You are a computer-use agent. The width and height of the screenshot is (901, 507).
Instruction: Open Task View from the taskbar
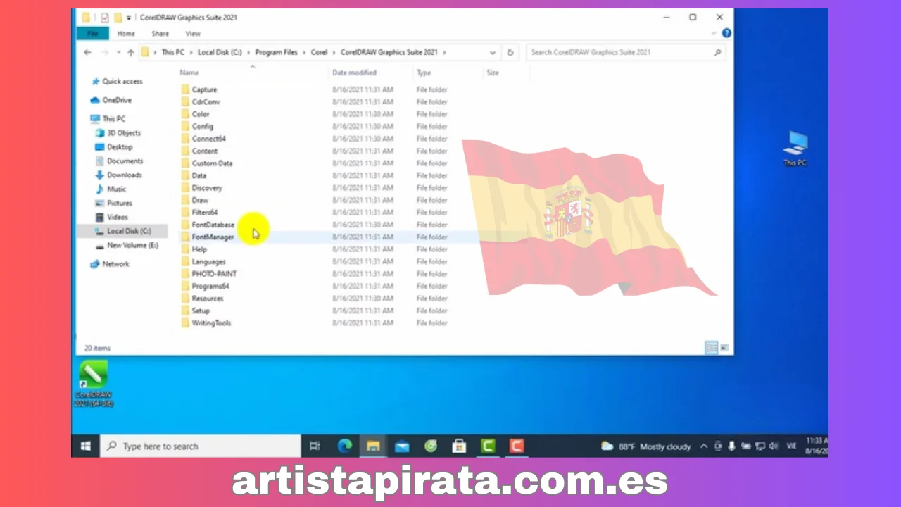(315, 446)
